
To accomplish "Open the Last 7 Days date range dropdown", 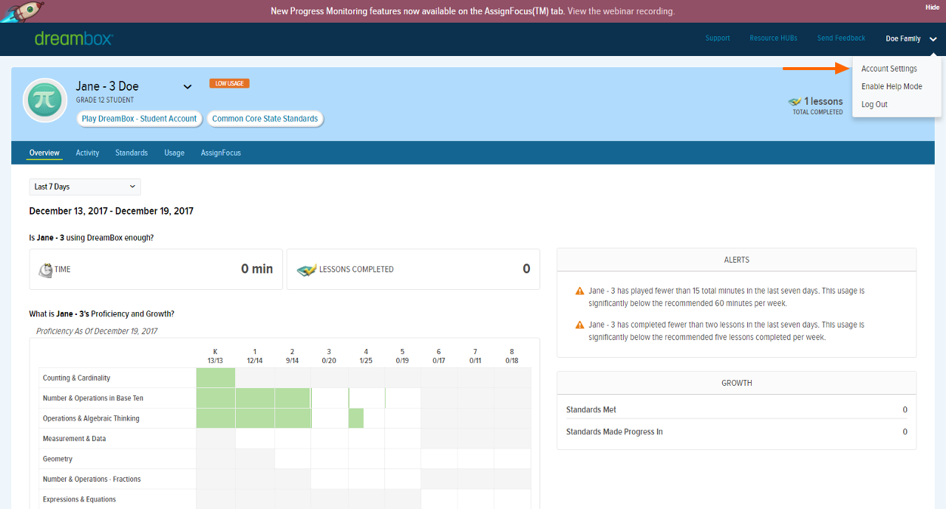I will (x=85, y=187).
